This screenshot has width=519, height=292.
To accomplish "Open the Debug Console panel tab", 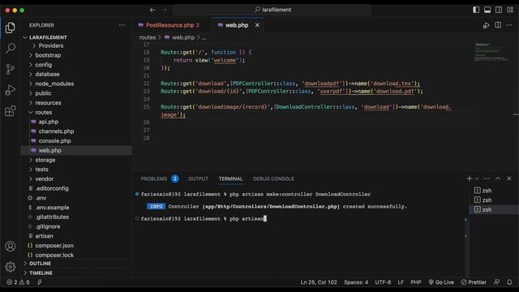I will point(273,178).
